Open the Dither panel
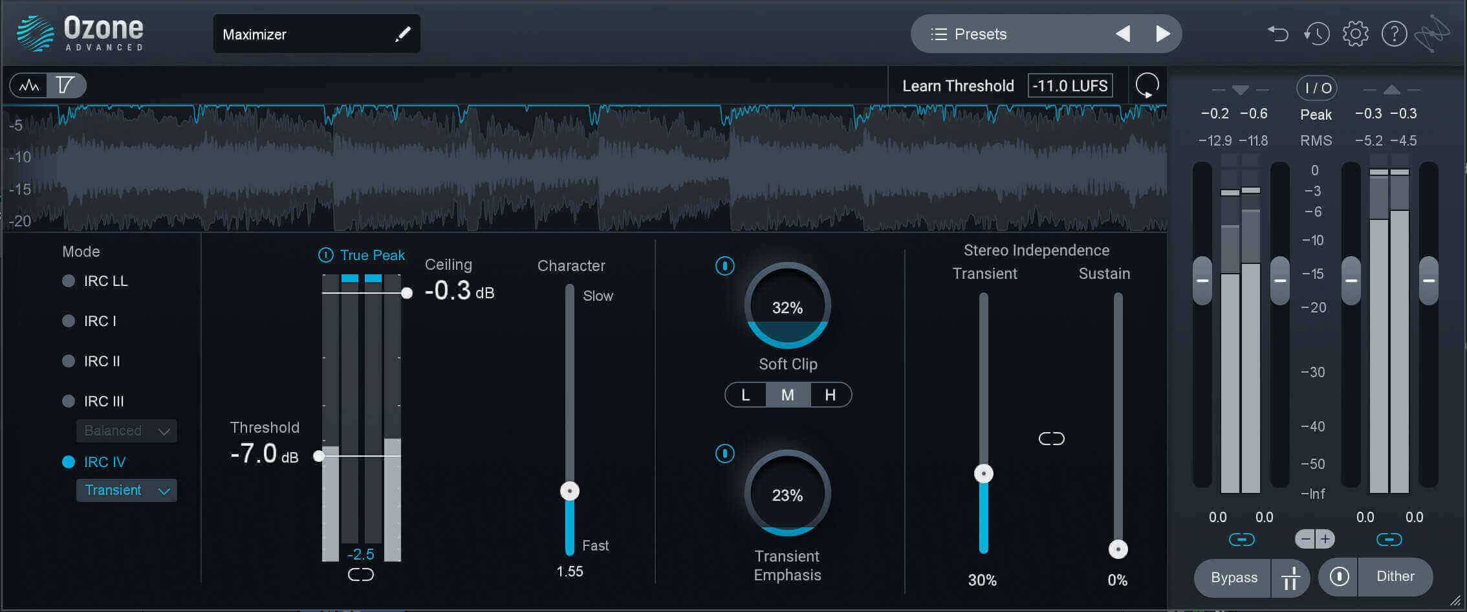Image resolution: width=1467 pixels, height=612 pixels. coord(1396,576)
